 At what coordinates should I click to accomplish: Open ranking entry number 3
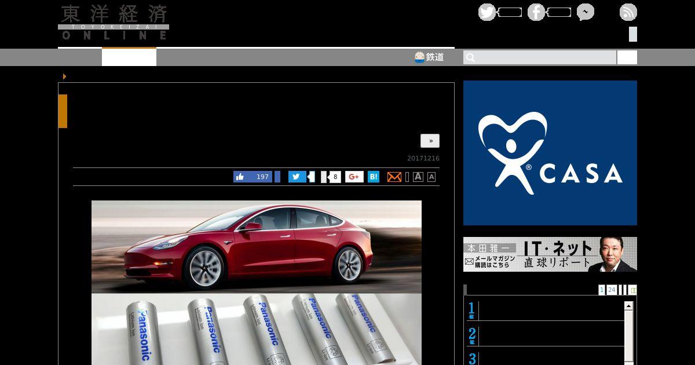(544, 358)
